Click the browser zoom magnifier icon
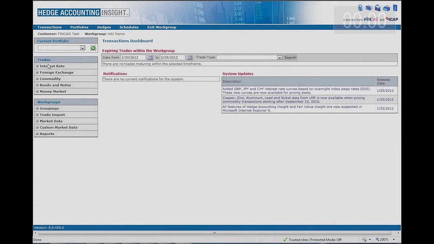 pyautogui.click(x=377, y=240)
